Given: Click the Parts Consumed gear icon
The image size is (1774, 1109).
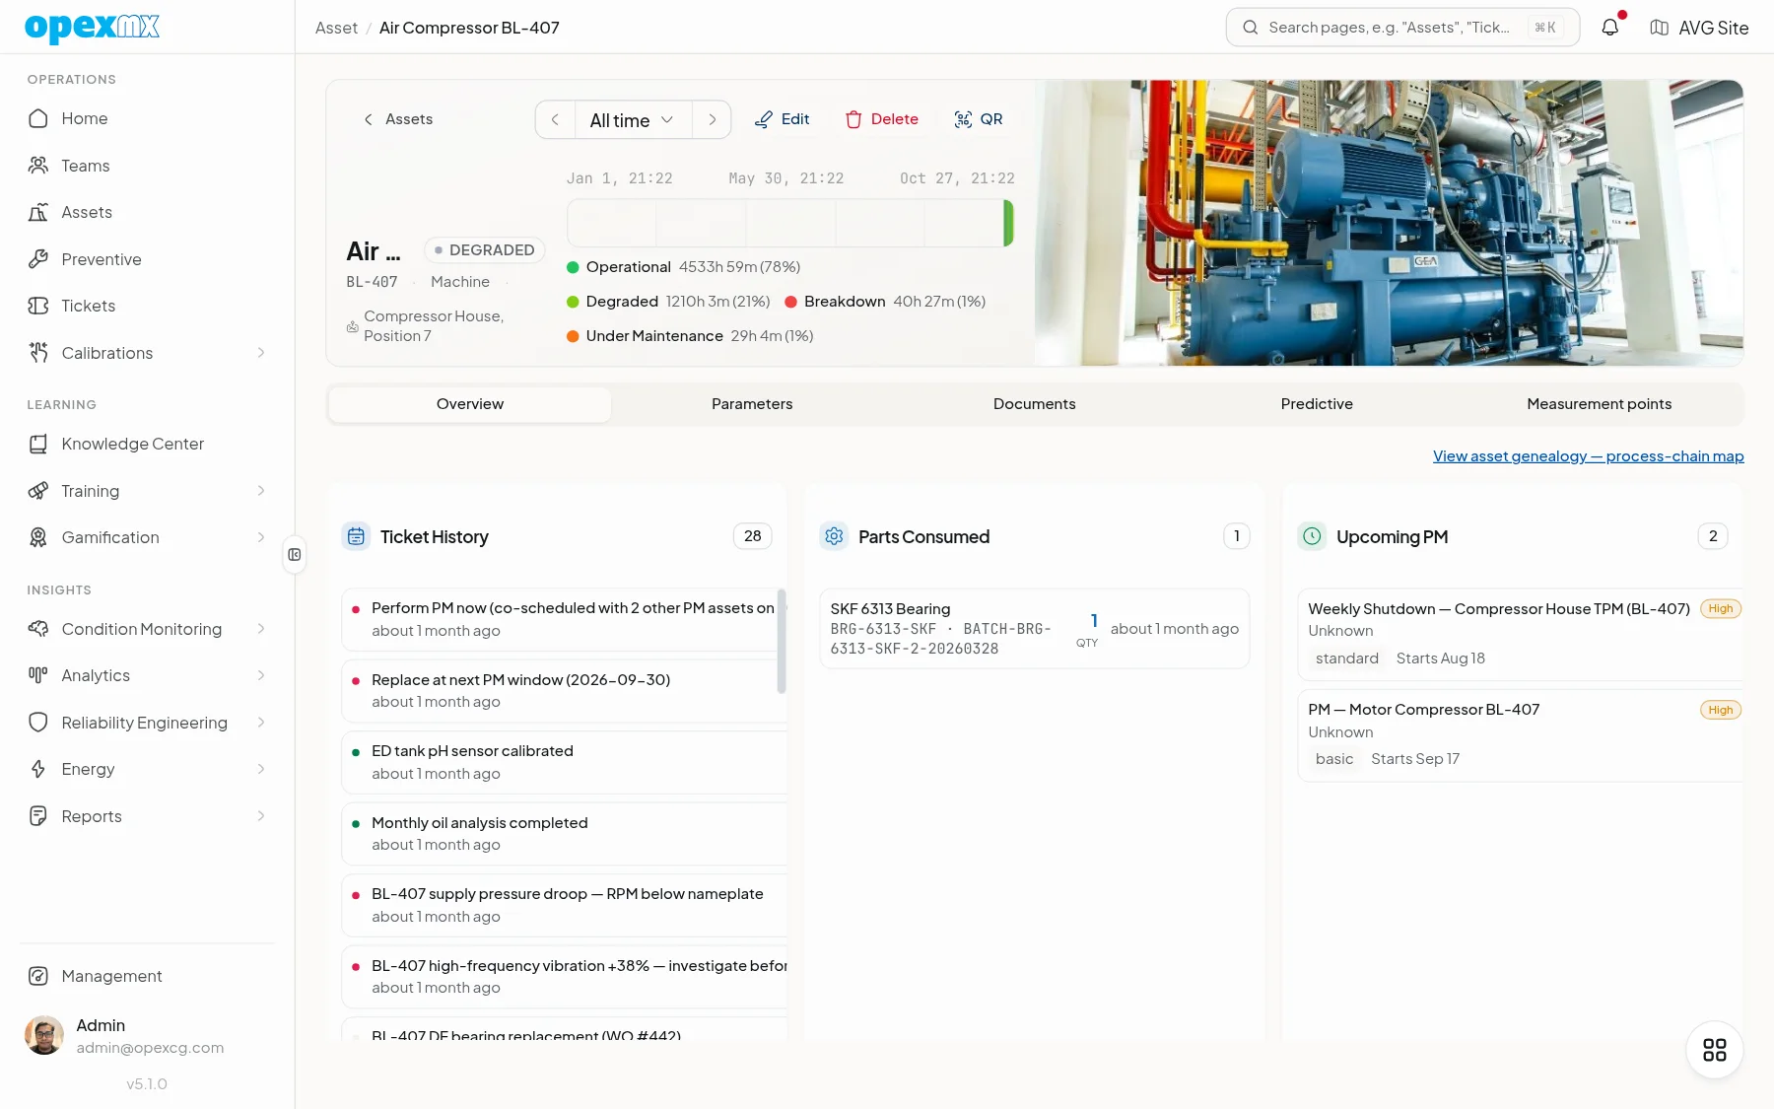Looking at the screenshot, I should (834, 536).
